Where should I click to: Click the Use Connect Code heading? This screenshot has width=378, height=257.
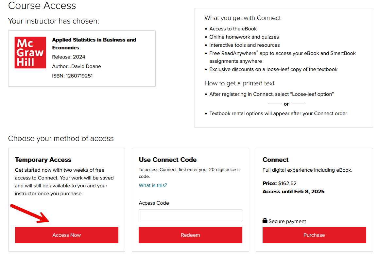168,160
